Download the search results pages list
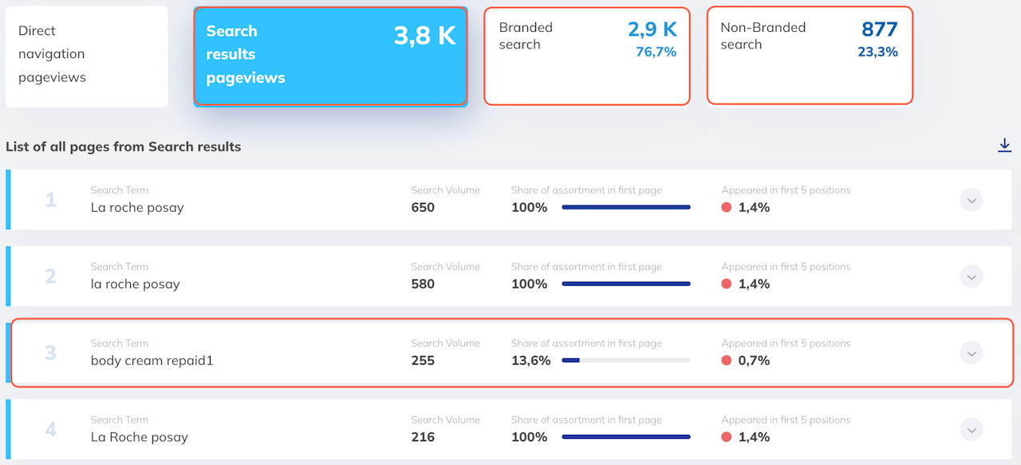Viewport: 1021px width, 465px height. coord(1004,145)
